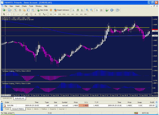
Task: Switch to bar chart display
Action: [74, 10]
